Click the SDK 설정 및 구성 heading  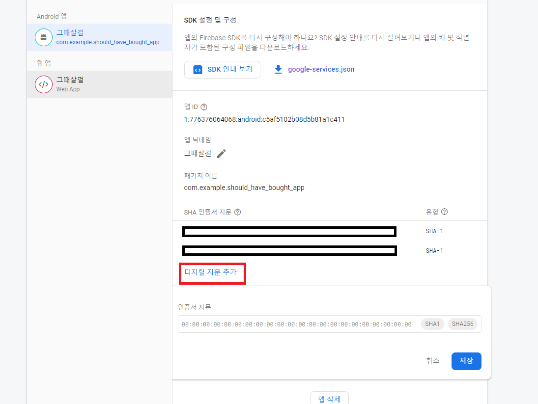tap(210, 20)
